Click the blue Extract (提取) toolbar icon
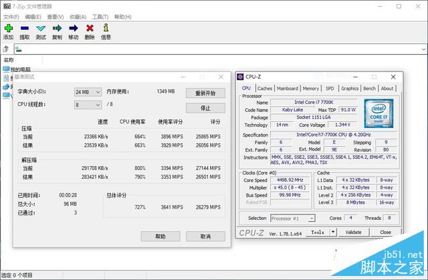Screen dimensions: 428x280 25,28
